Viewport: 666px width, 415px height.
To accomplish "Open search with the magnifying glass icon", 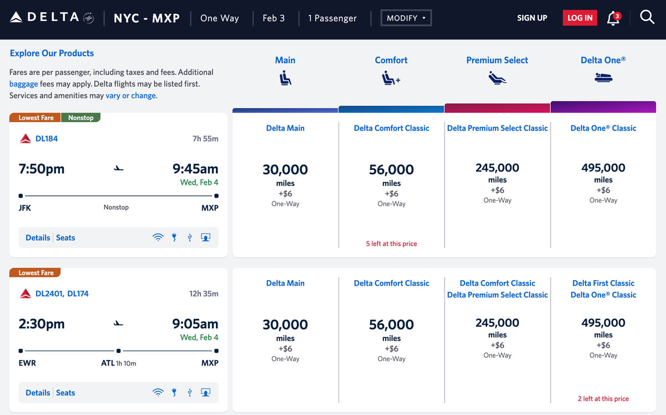I will coord(647,17).
